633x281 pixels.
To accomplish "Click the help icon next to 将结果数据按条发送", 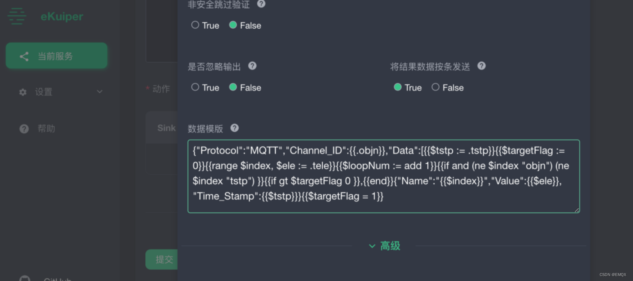I will pos(481,66).
